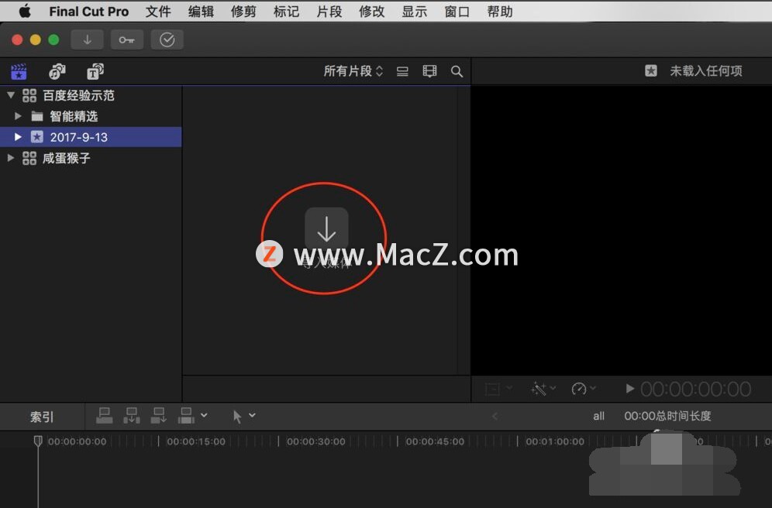Show the libraries sidebar clapperboard icon
Image resolution: width=772 pixels, height=508 pixels.
19,72
